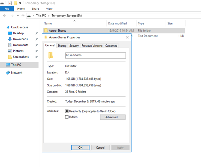Image resolution: width=201 pixels, height=167 pixels.
Task: Click the drive icon in address bar
Action: point(29,16)
